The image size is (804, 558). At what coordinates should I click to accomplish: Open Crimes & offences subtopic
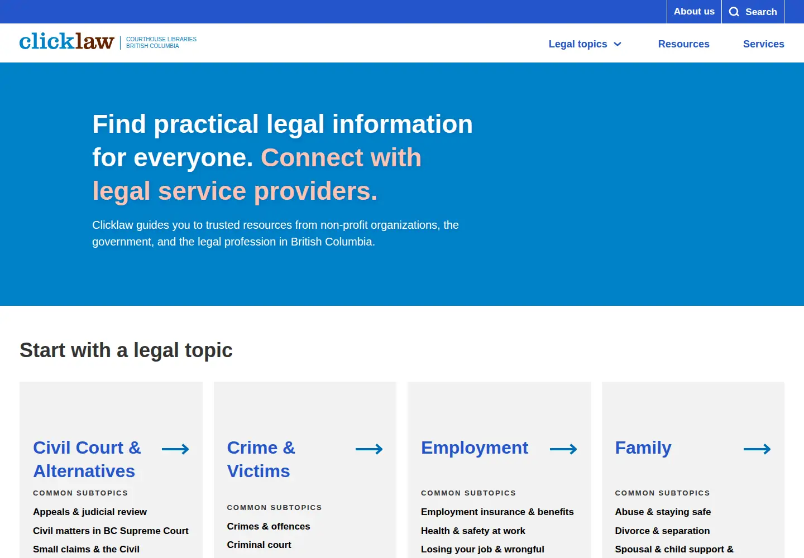click(269, 526)
